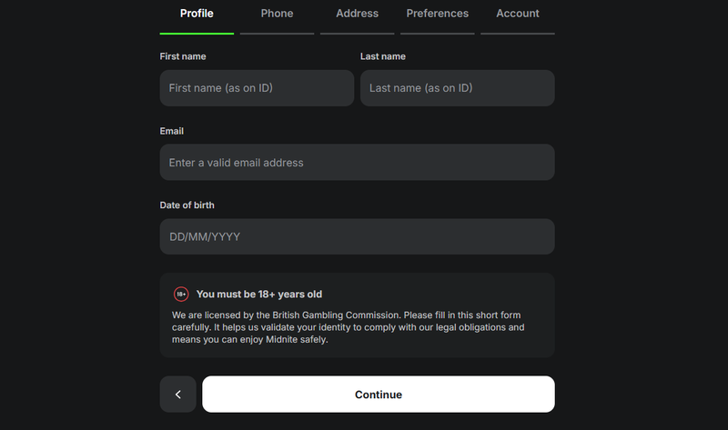The height and width of the screenshot is (430, 728).
Task: Click the "Date of birth" label
Action: (x=187, y=205)
